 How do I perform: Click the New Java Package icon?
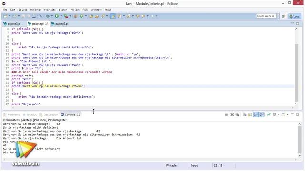click(x=75, y=16)
